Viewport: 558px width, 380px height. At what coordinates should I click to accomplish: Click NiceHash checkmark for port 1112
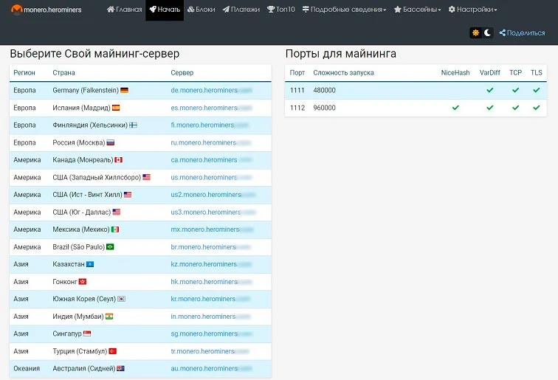click(x=455, y=108)
